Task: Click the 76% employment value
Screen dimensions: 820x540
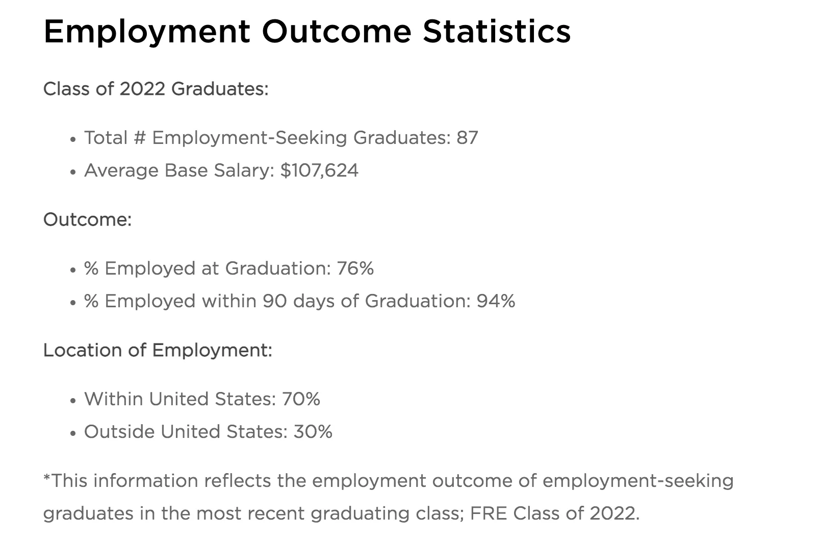Action: click(x=355, y=268)
